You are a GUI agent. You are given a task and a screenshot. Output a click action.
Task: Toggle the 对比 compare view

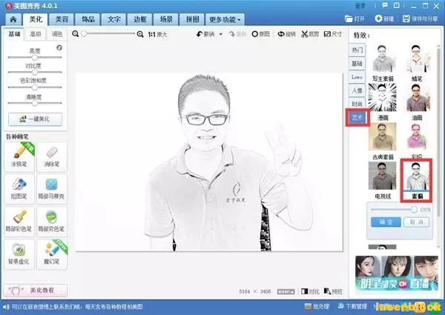tap(310, 291)
